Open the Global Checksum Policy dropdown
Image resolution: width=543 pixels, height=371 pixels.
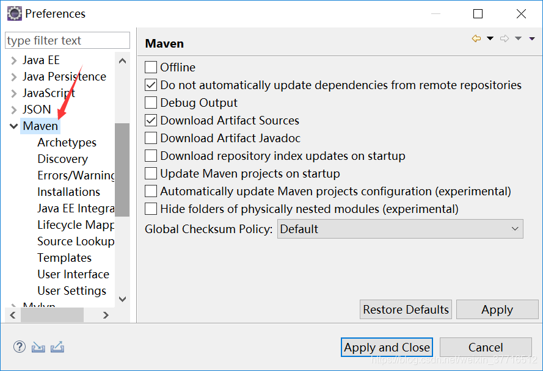point(400,229)
